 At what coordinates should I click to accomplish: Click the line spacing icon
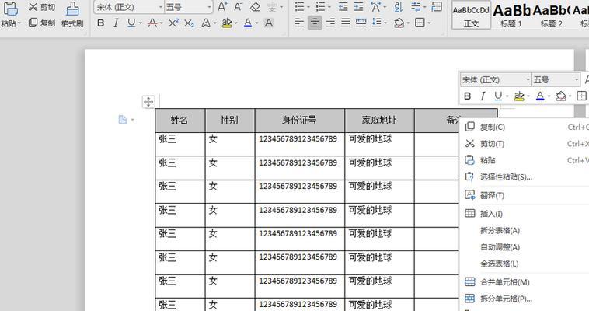point(376,23)
